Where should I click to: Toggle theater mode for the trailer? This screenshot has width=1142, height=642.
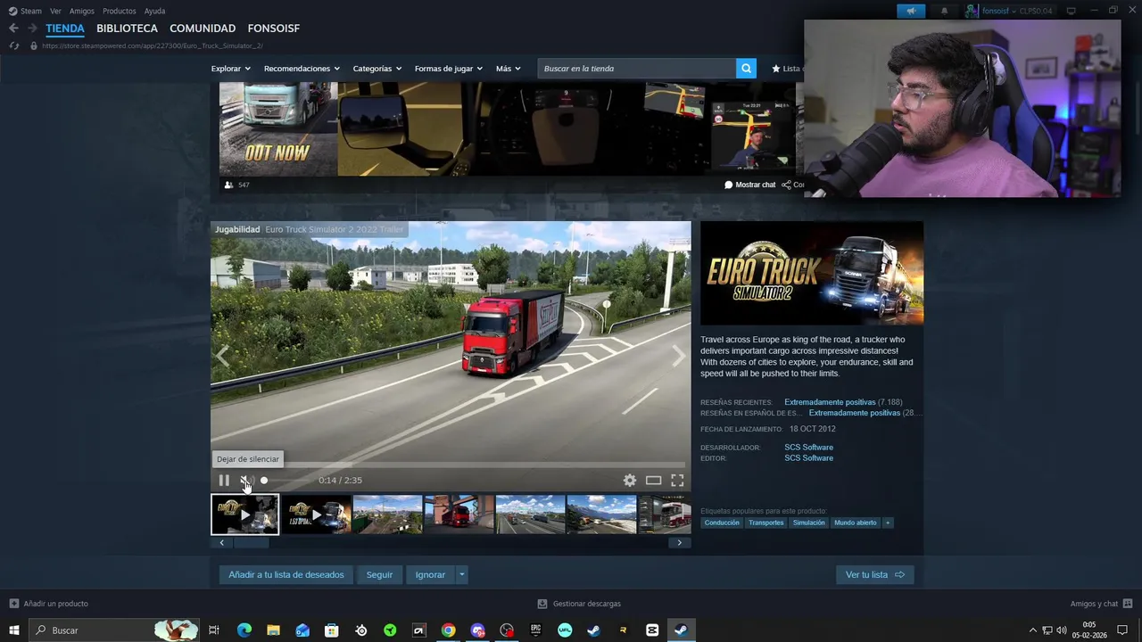(x=654, y=480)
